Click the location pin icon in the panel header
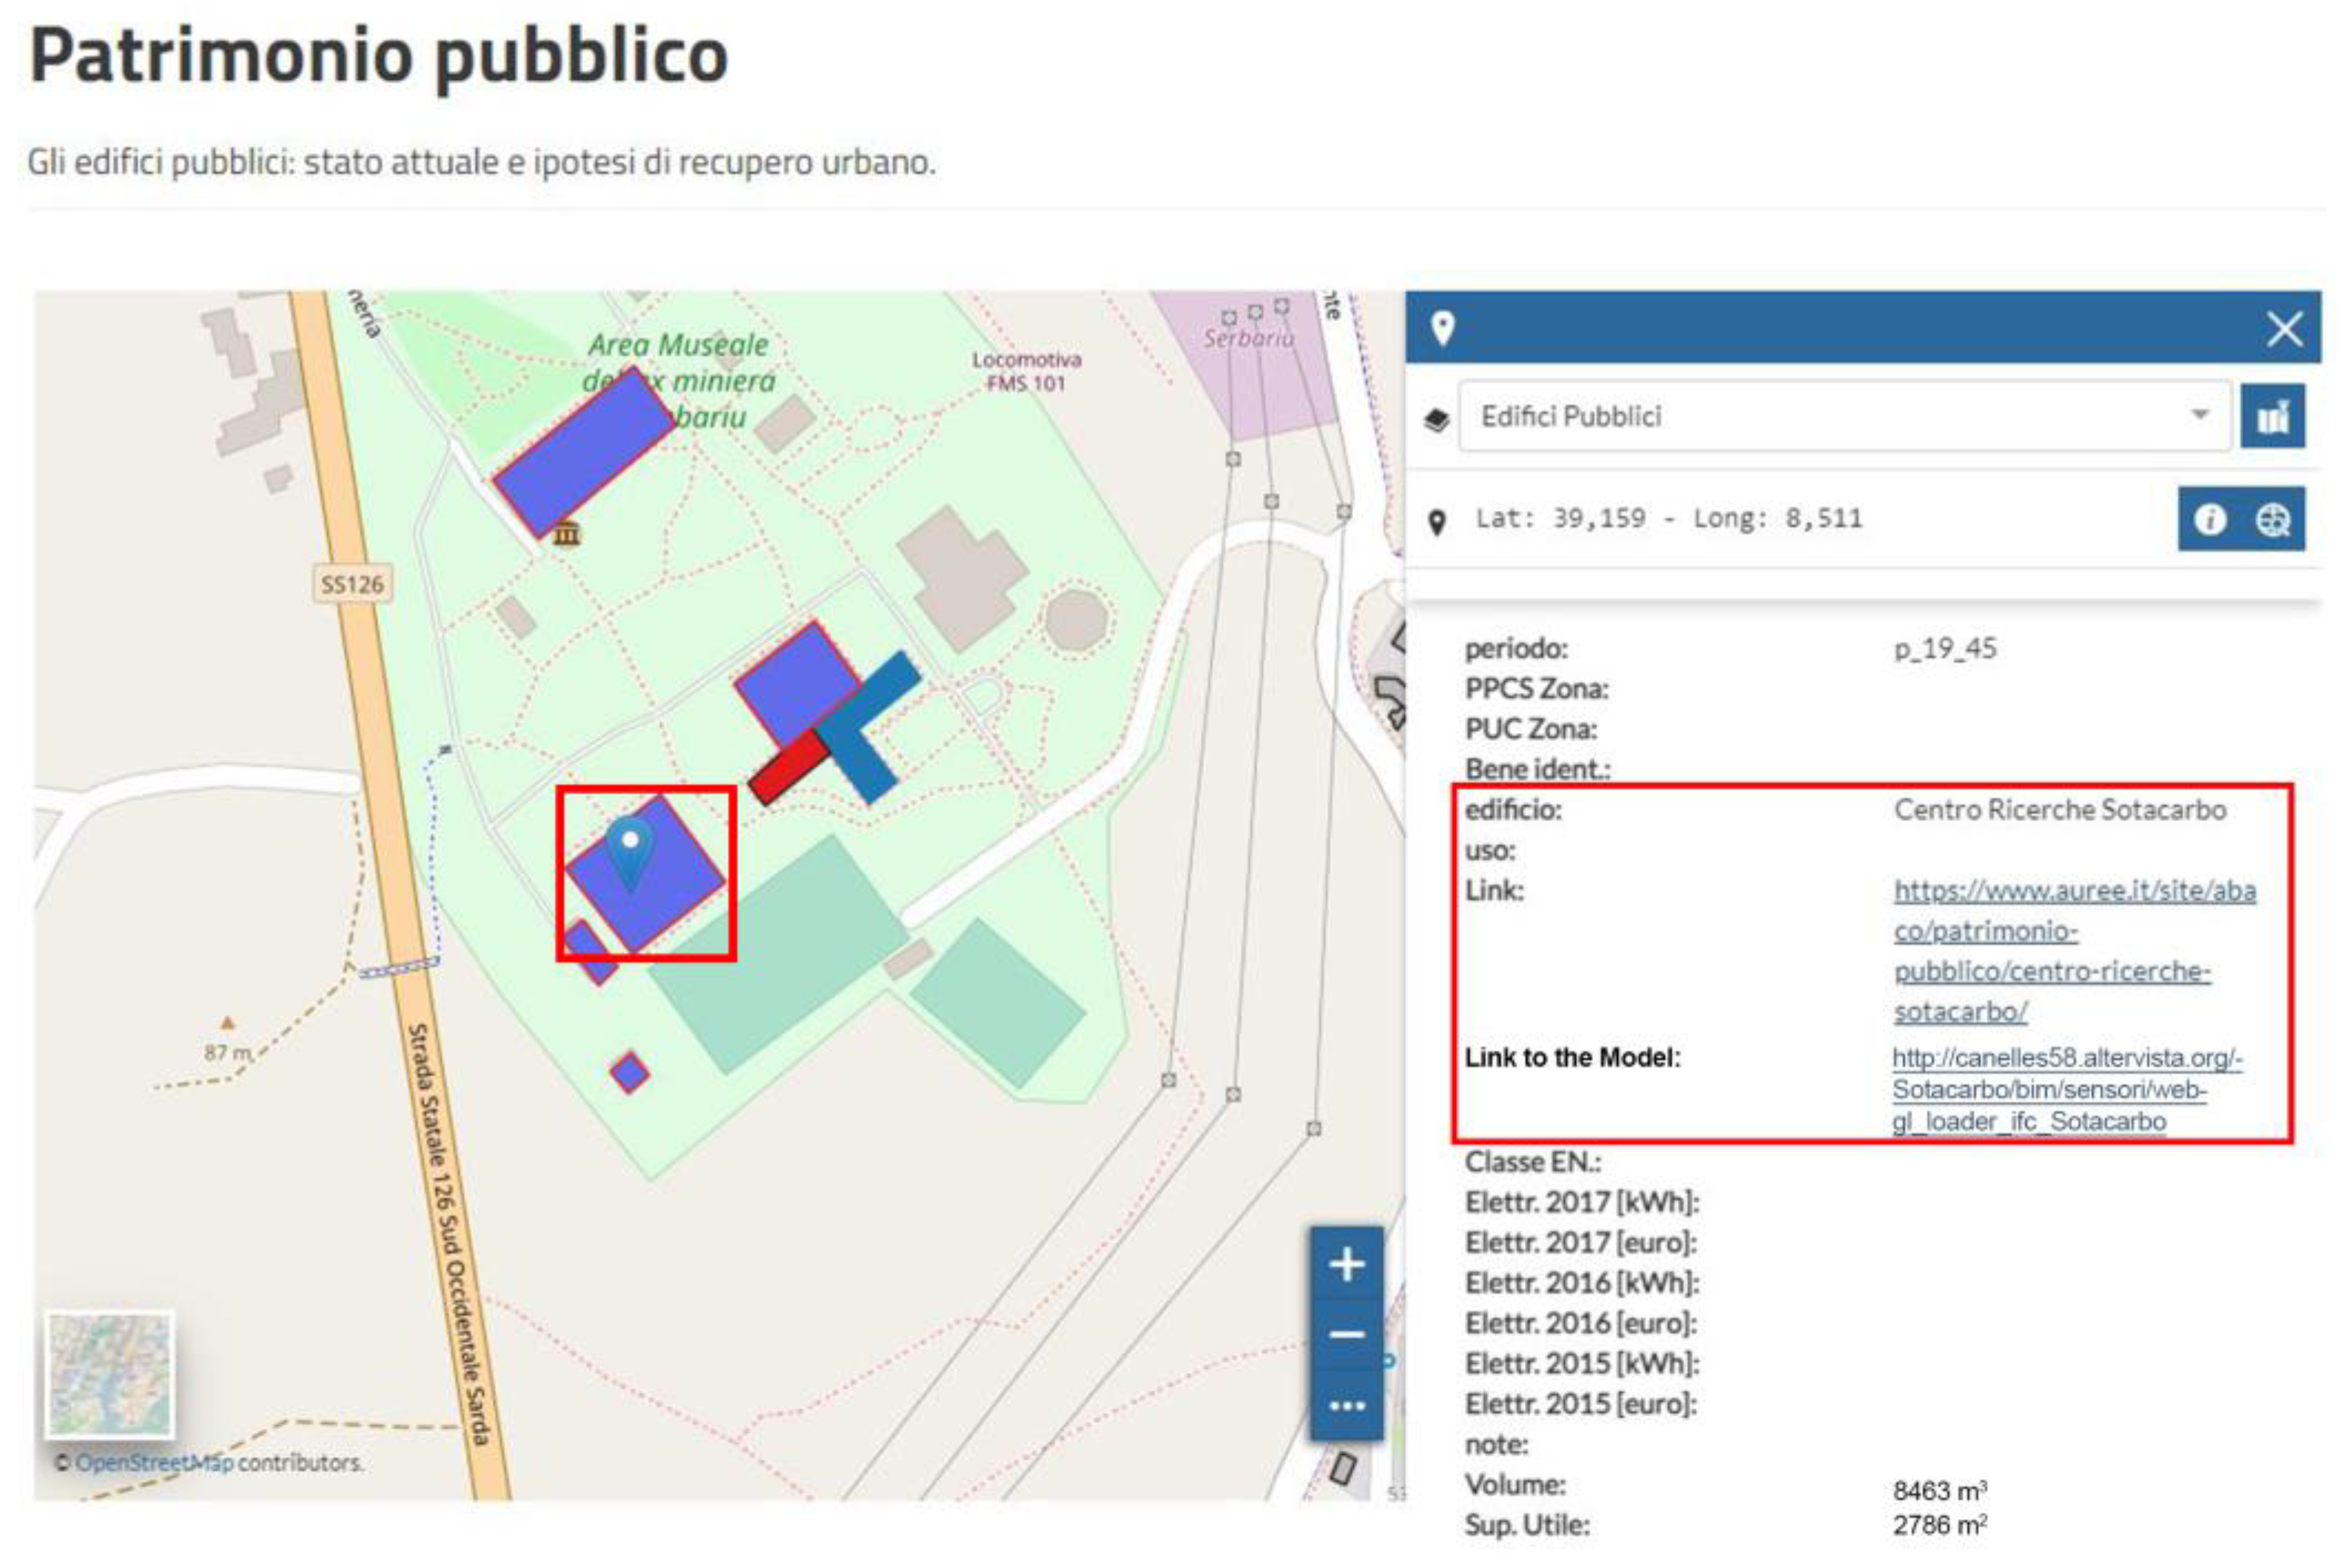The height and width of the screenshot is (1568, 2349). (x=1442, y=326)
